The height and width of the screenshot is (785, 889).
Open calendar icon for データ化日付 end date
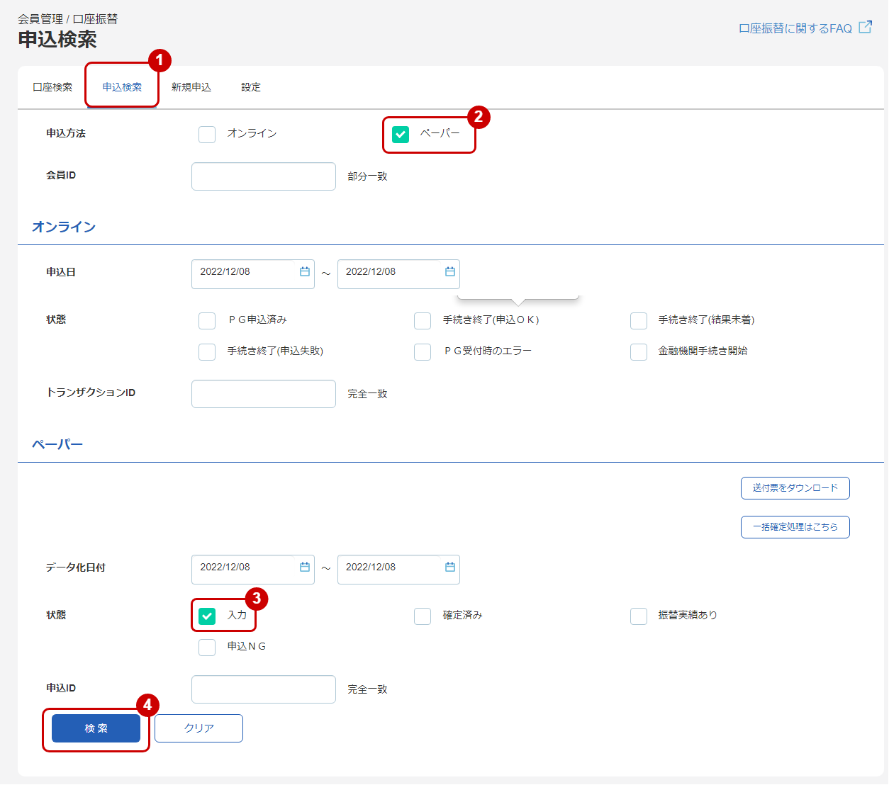coord(449,567)
